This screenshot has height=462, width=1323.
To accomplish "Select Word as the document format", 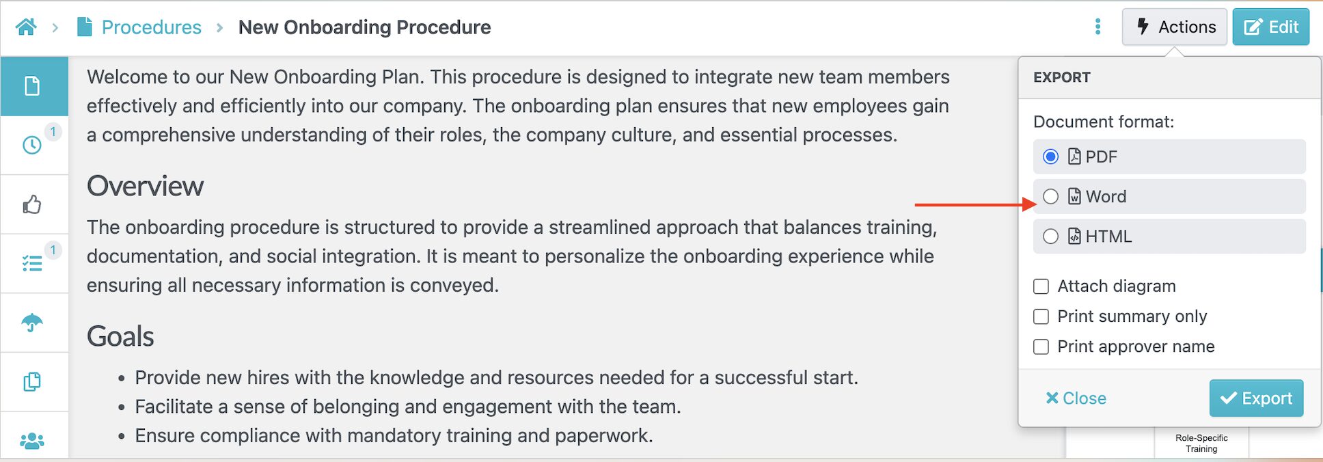I will pyautogui.click(x=1050, y=196).
